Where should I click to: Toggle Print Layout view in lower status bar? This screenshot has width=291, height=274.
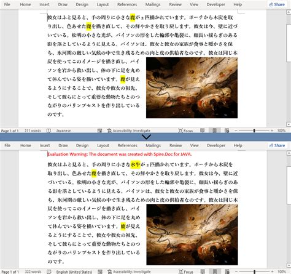point(215,272)
